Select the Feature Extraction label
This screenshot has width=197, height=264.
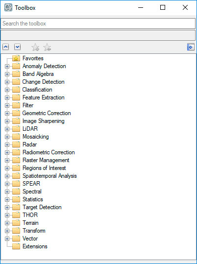coord(44,97)
